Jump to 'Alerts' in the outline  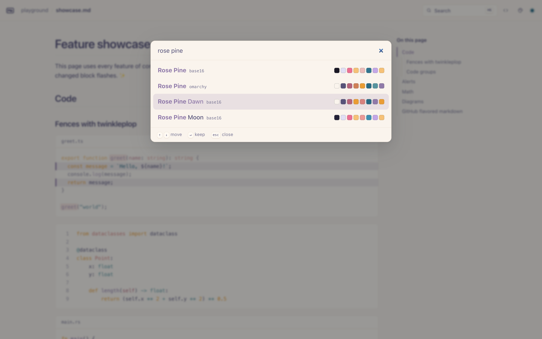(408, 81)
